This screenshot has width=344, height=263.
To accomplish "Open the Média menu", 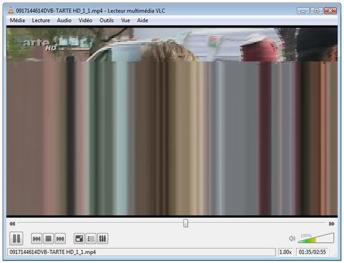I will pos(17,21).
